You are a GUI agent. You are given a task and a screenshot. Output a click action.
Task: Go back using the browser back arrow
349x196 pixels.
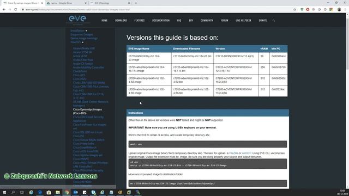(4, 10)
